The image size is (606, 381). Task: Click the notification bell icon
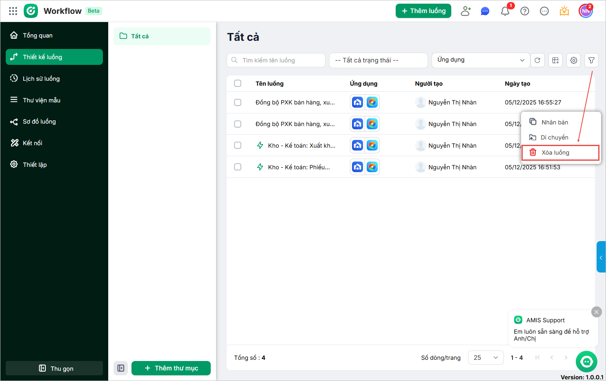505,11
